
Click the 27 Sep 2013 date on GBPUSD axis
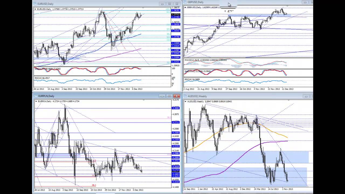coord(232,89)
